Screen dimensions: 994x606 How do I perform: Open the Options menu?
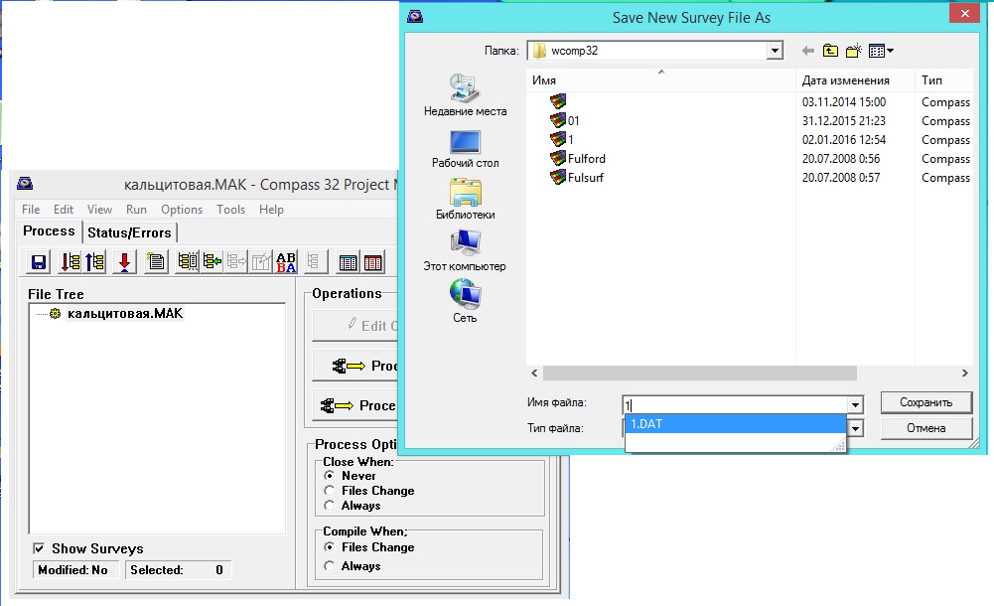click(x=182, y=210)
